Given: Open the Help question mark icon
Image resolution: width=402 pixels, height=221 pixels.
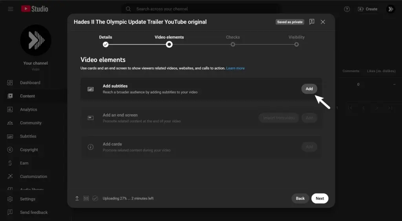Looking at the screenshot, I should (347, 9).
